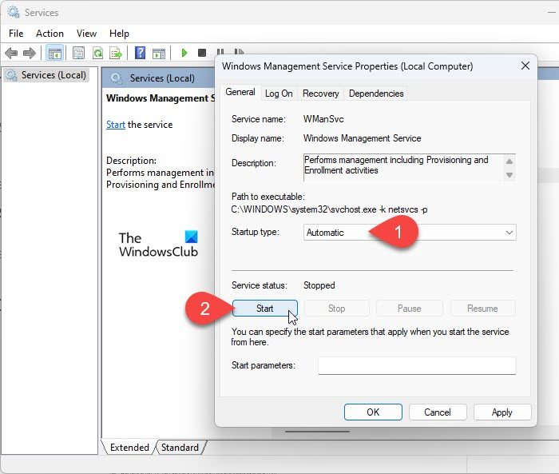Click Cancel in the properties dialog
Viewport: 559px width, 474px height.
(x=438, y=412)
